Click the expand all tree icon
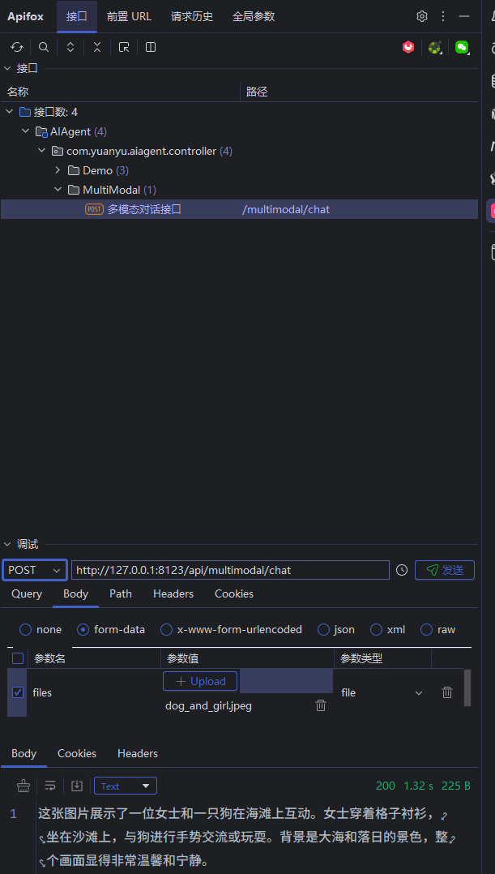This screenshot has width=495, height=874. [70, 47]
